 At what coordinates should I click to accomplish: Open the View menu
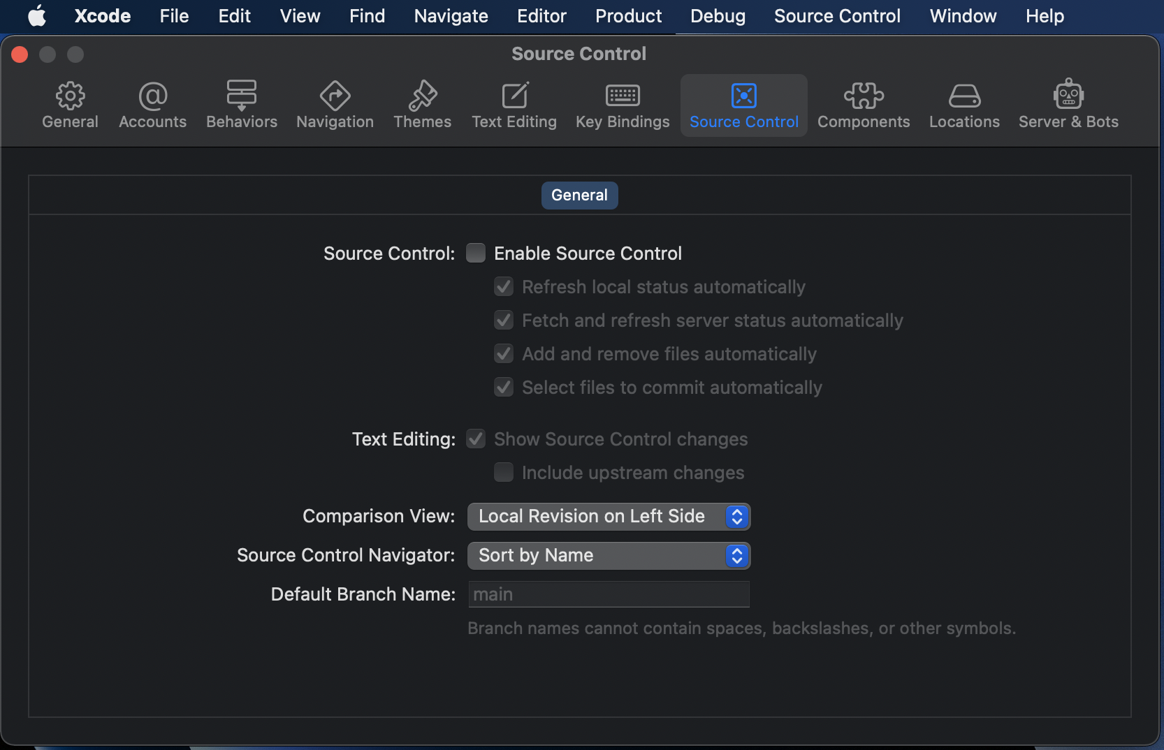coord(300,16)
